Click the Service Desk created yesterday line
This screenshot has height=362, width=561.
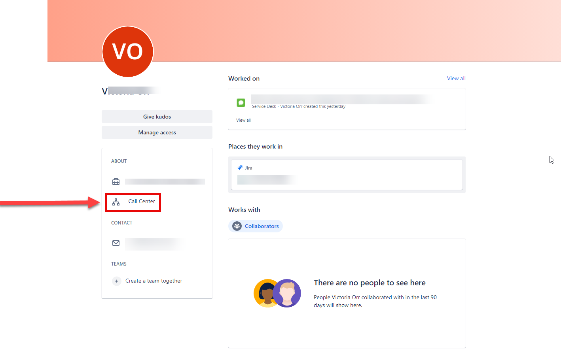point(299,106)
